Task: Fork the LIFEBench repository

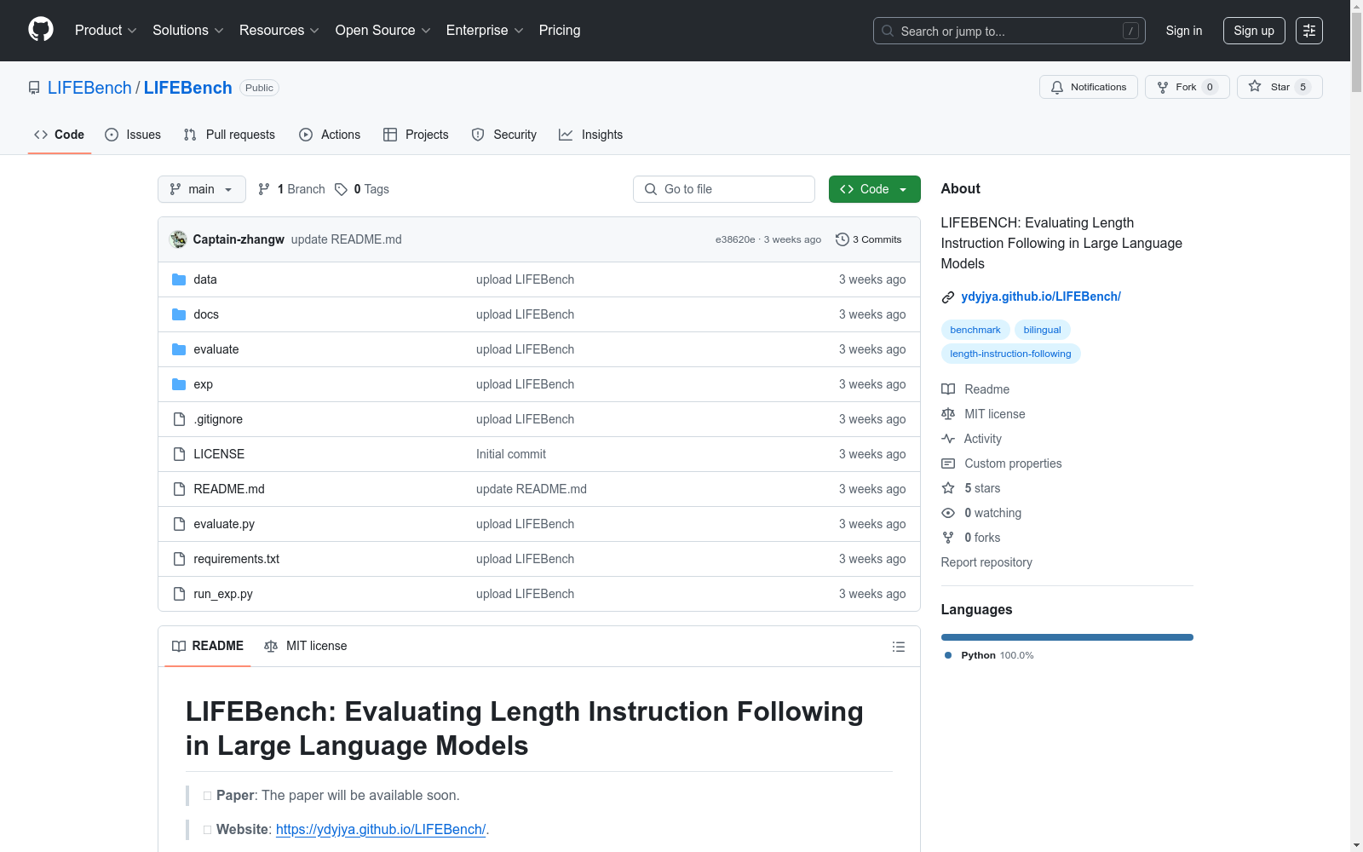Action: [x=1187, y=87]
